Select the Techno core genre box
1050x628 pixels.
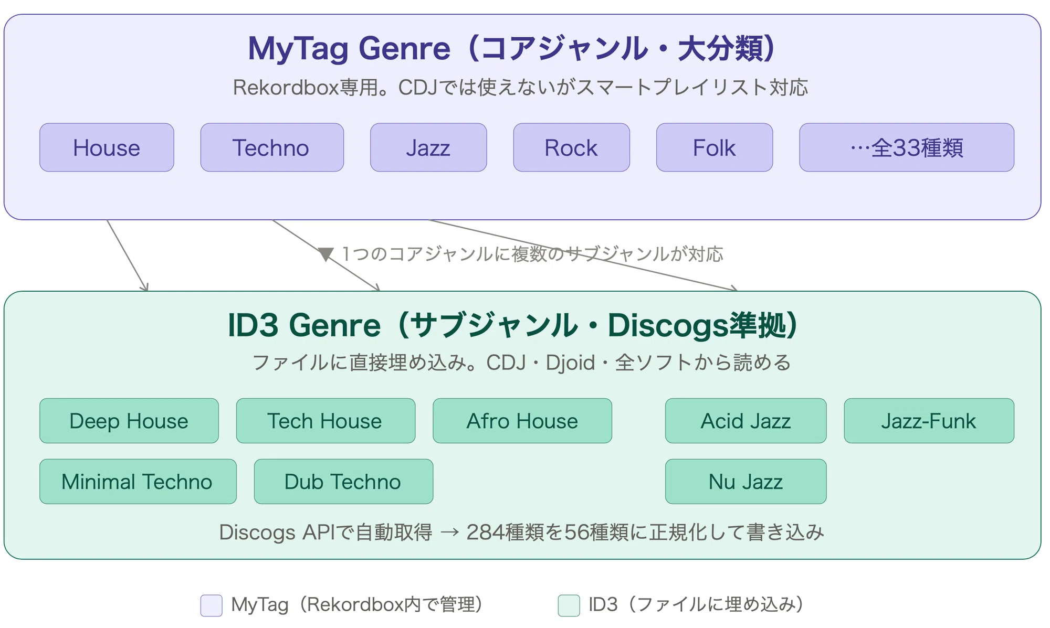tap(272, 147)
